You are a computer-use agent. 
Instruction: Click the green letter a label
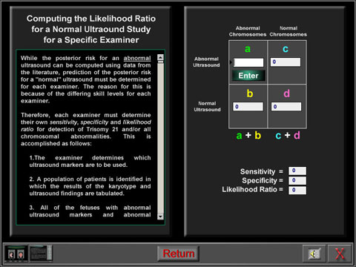click(x=248, y=49)
